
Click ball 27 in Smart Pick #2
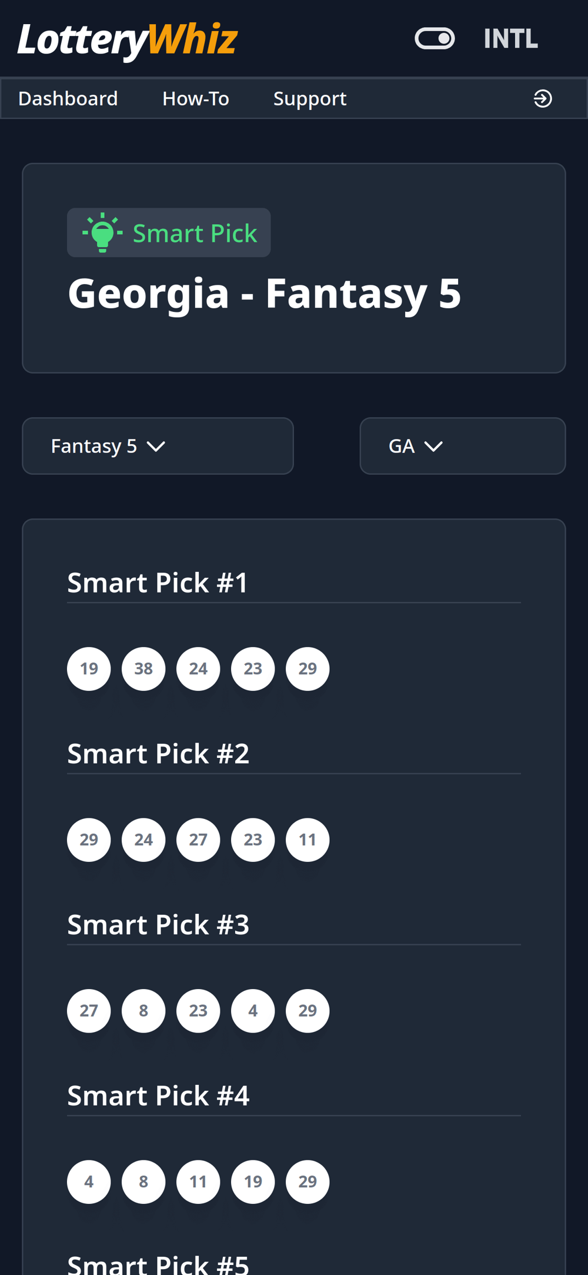[x=198, y=840]
